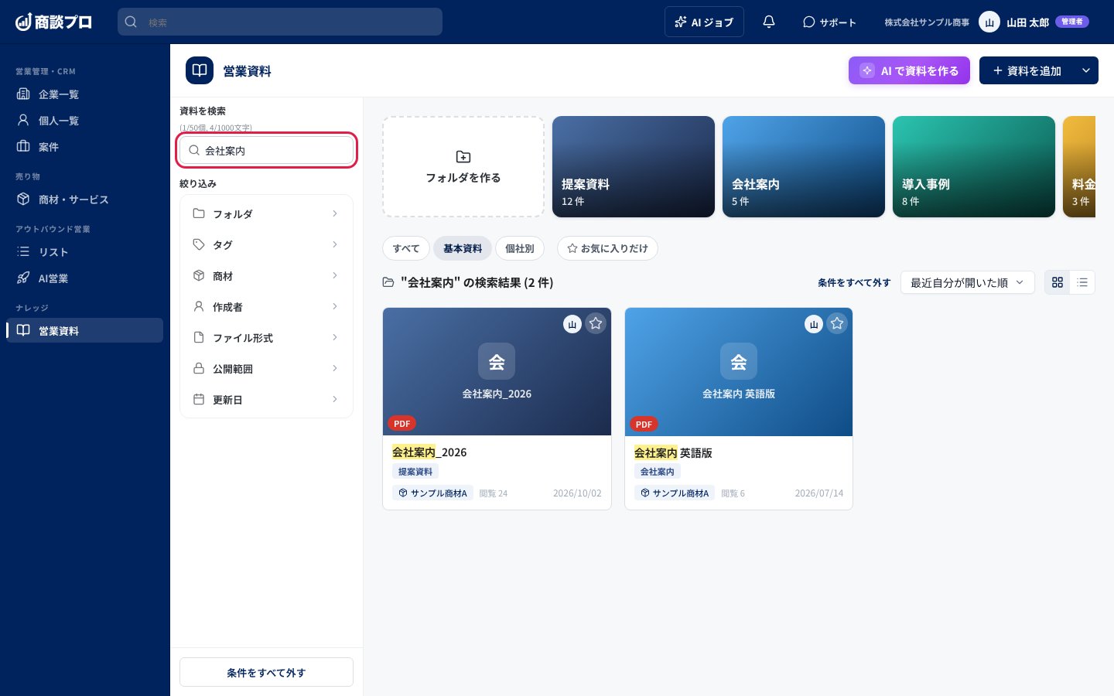Screen dimensions: 1114x696
Task: Click the 商材 filter cube icon
Action: (199, 275)
